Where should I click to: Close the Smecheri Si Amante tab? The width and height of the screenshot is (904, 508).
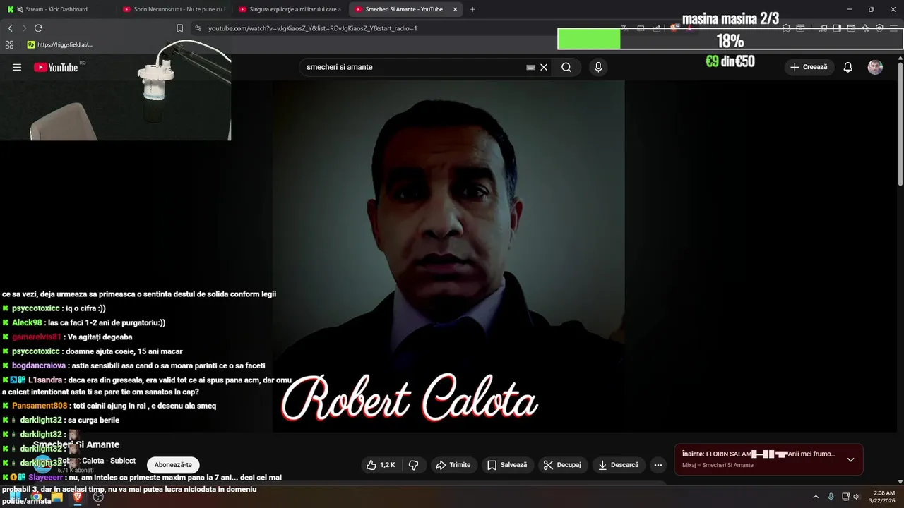click(456, 9)
